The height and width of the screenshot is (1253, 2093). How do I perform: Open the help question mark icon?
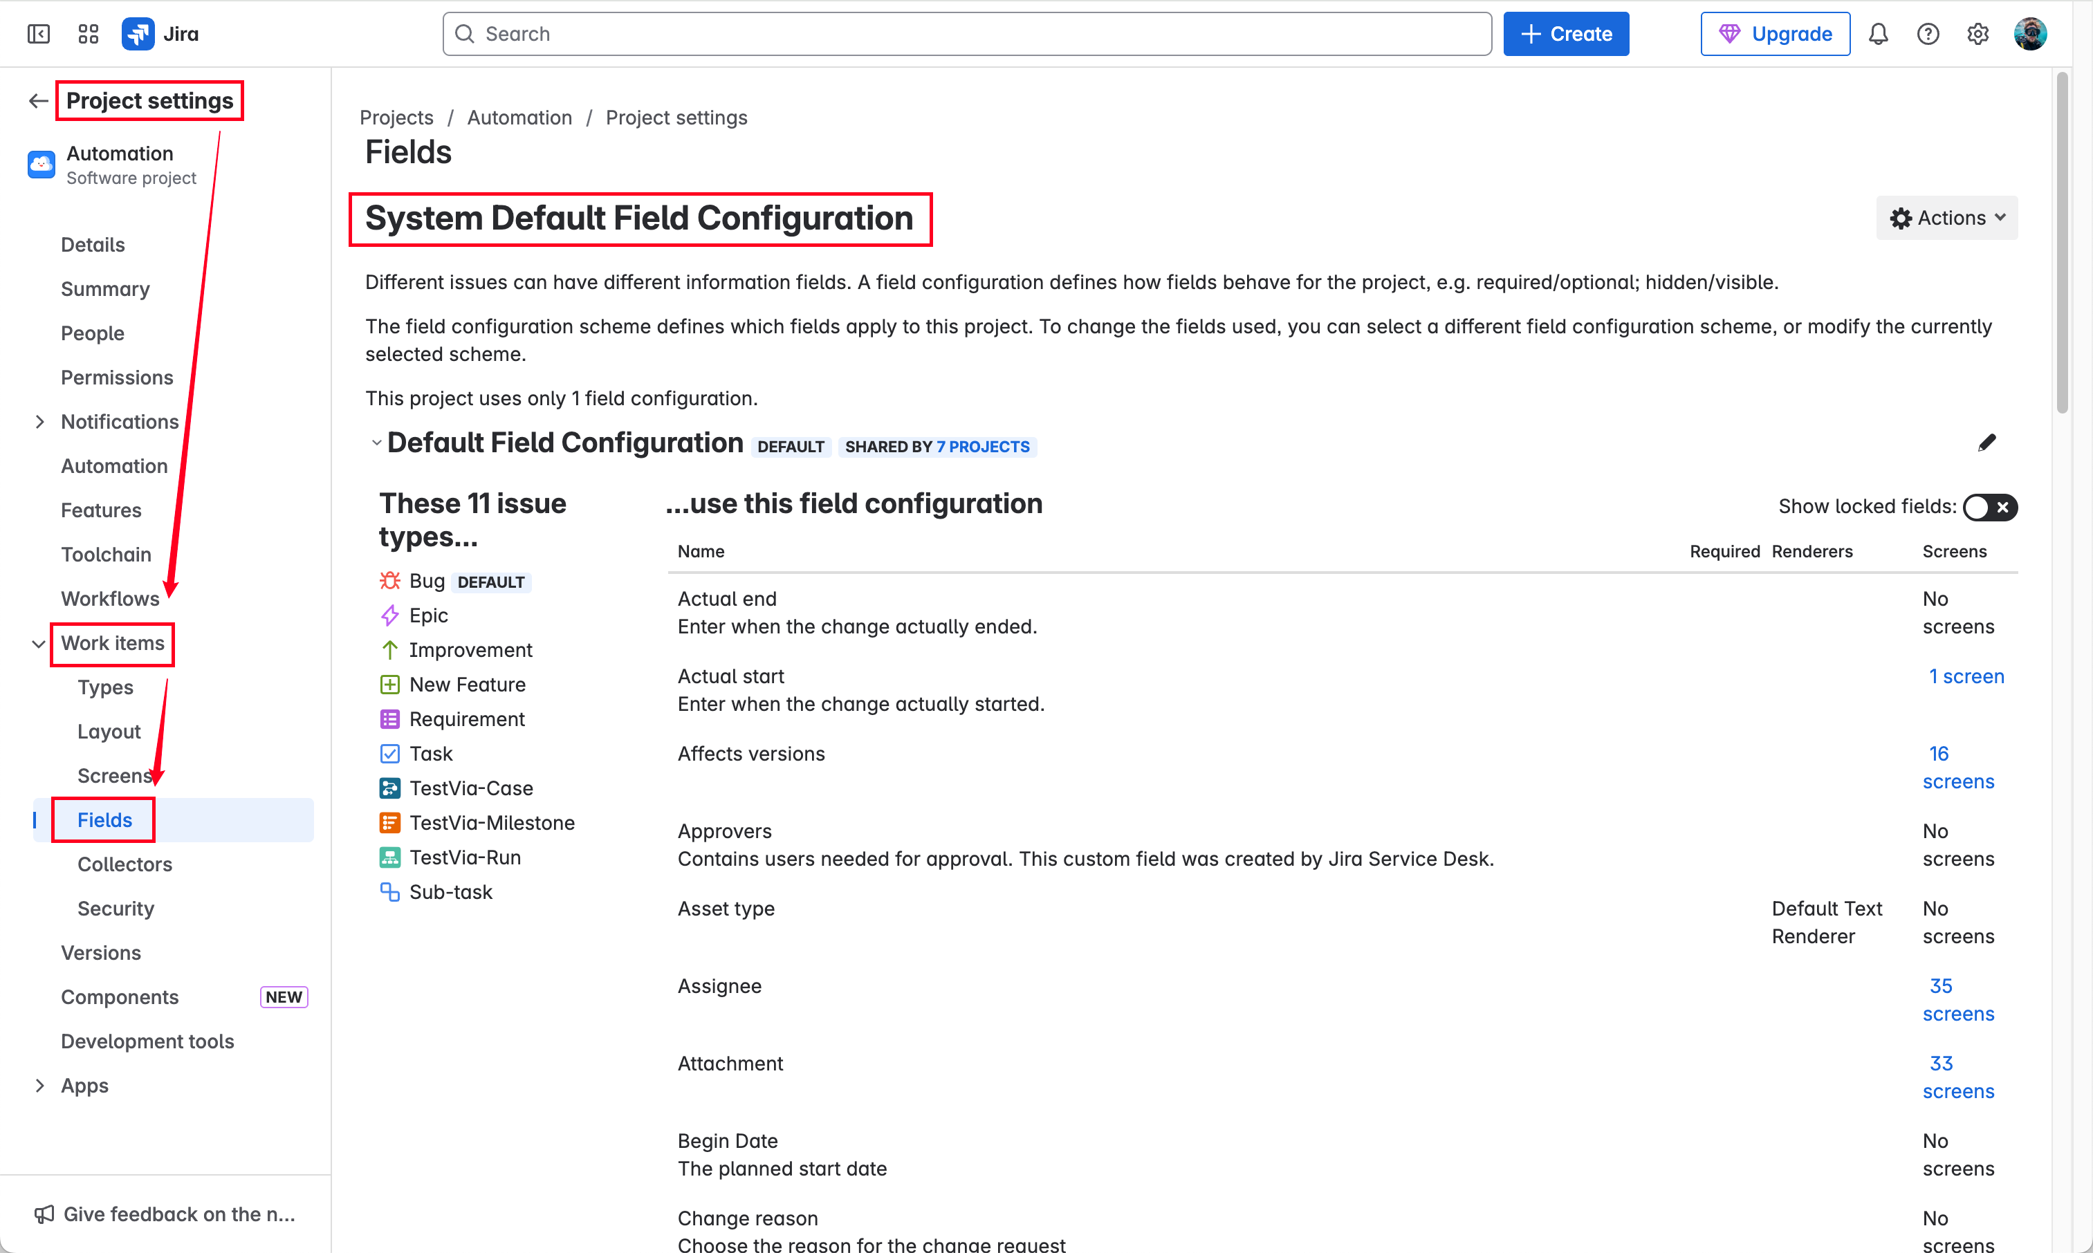click(1928, 34)
